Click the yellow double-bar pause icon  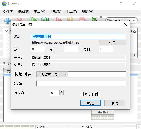(70, 19)
